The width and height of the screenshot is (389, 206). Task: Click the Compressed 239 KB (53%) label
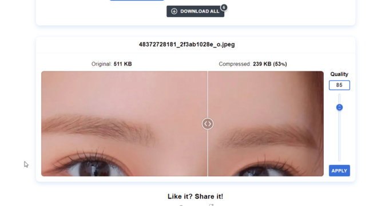[252, 64]
